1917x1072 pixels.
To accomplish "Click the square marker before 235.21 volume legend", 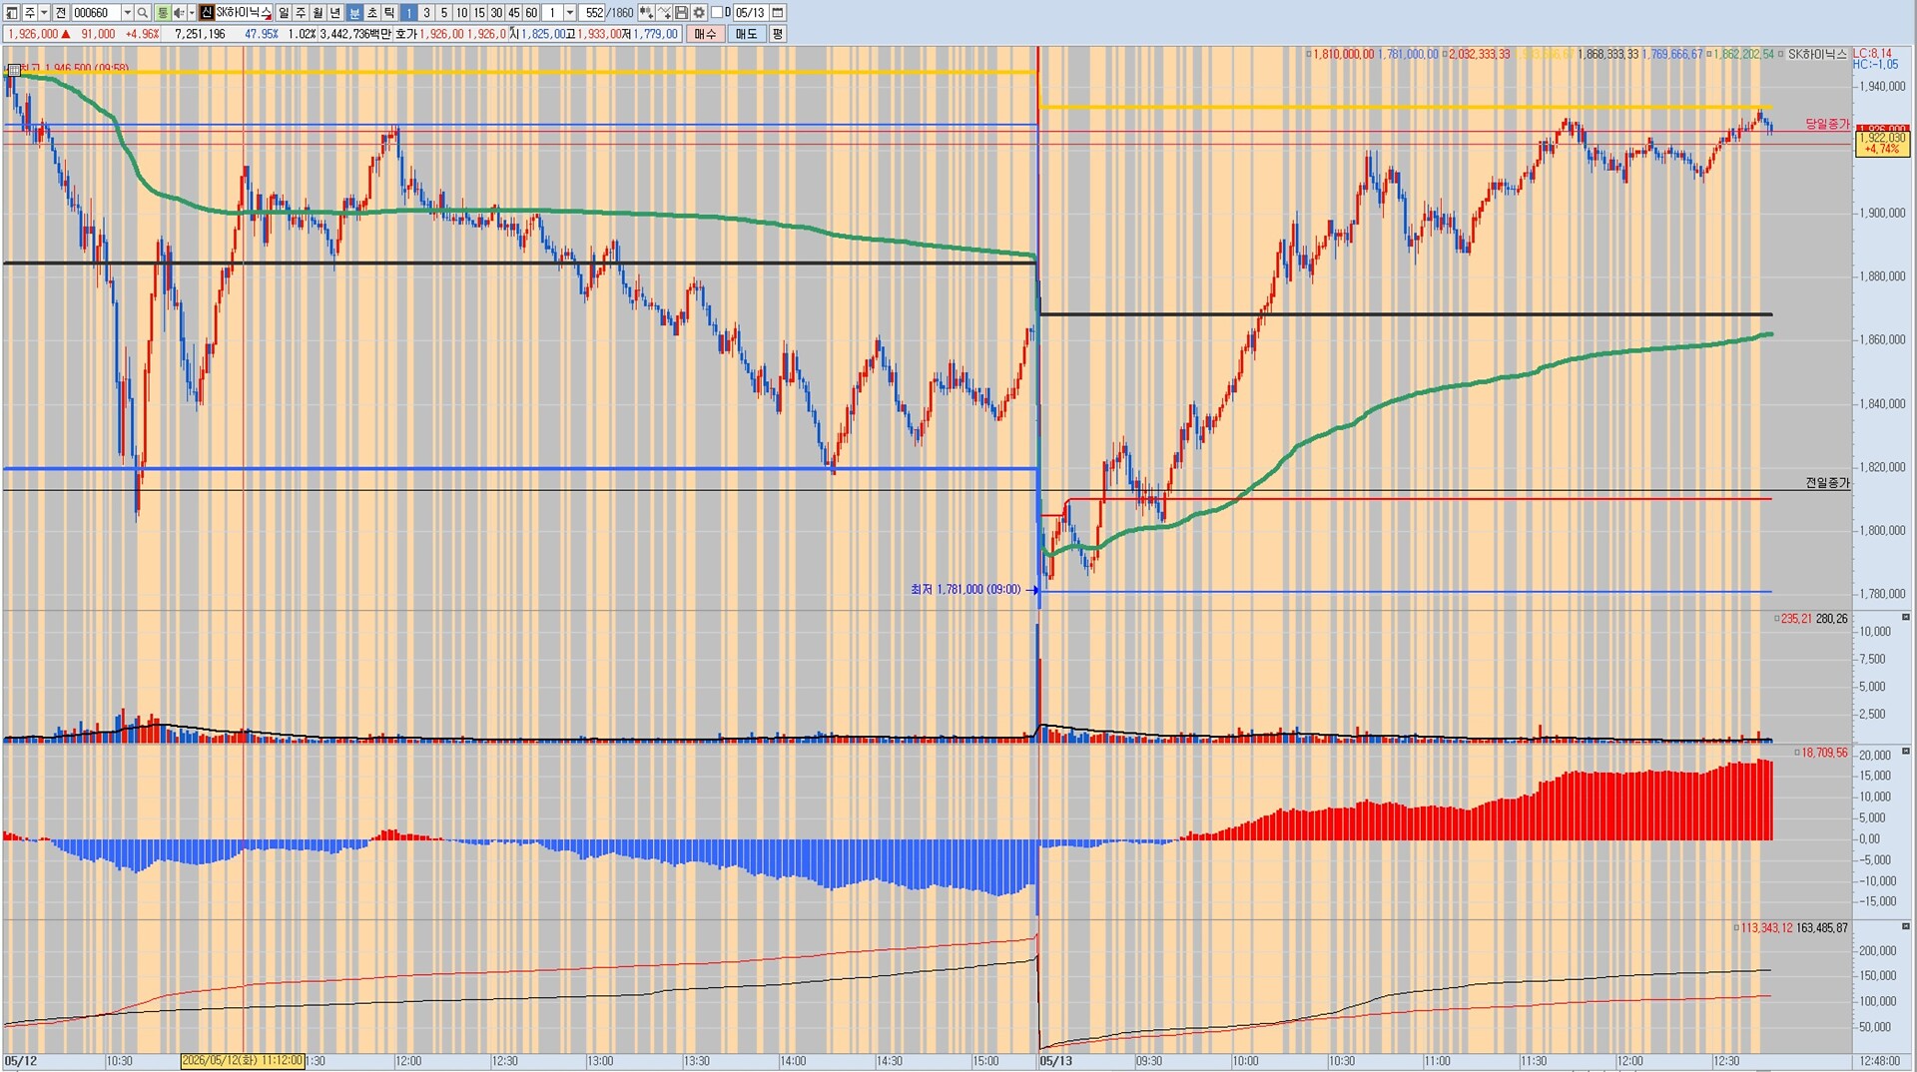I will [1777, 619].
